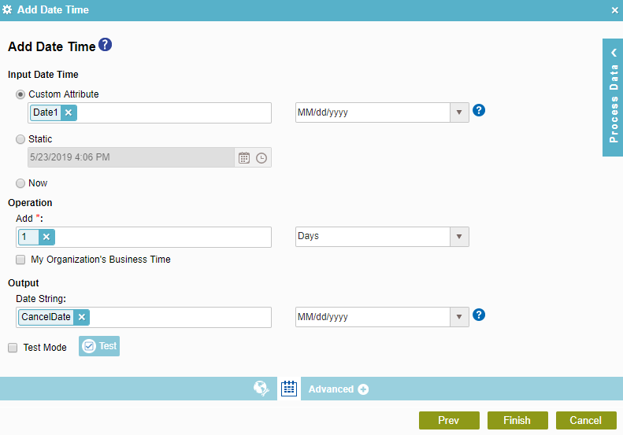The image size is (623, 435).
Task: Remove the Date1 token from Custom Attribute
Action: pyautogui.click(x=69, y=112)
